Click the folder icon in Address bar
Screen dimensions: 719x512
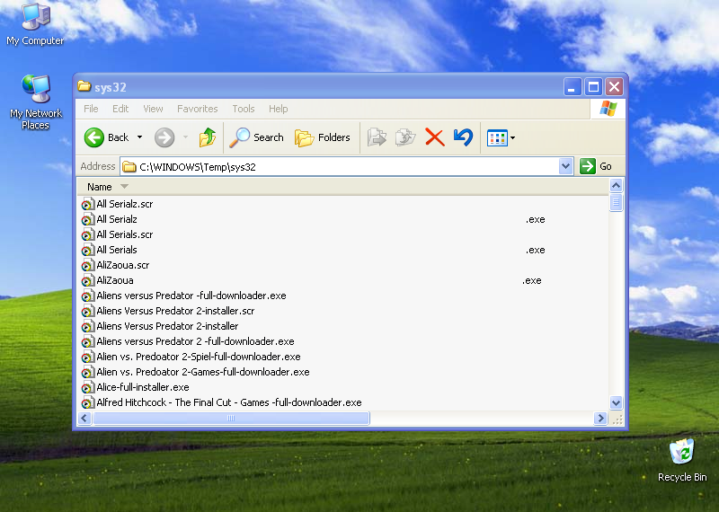point(129,166)
